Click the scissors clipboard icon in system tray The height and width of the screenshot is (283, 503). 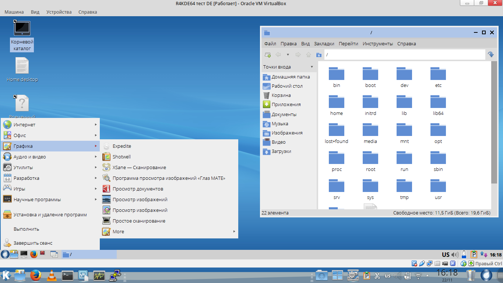click(x=377, y=276)
